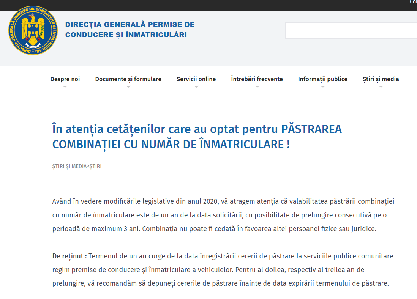Open the Întrebări frecvente menu

point(257,79)
